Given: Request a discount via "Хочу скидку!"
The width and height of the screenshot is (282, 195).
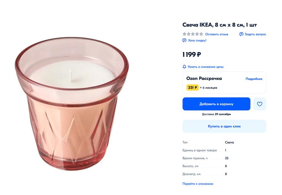Looking at the screenshot, I should coord(197,40).
